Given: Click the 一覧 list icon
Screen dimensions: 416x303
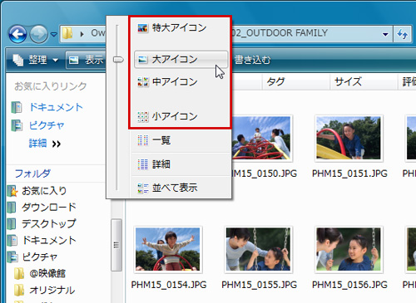Looking at the screenshot, I should (x=143, y=140).
